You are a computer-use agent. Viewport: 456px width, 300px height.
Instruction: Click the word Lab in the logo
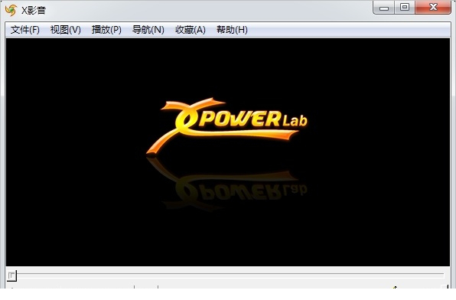(295, 120)
